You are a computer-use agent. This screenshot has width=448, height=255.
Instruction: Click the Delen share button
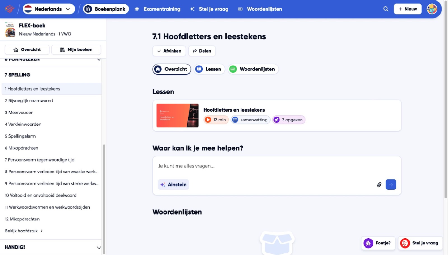coord(202,51)
